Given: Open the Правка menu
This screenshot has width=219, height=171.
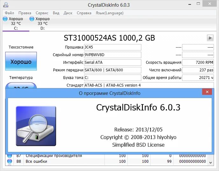Looking at the screenshot, I should point(25,13).
